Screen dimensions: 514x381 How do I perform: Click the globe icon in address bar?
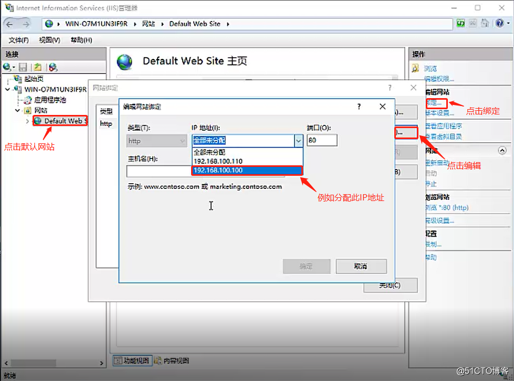pos(49,24)
